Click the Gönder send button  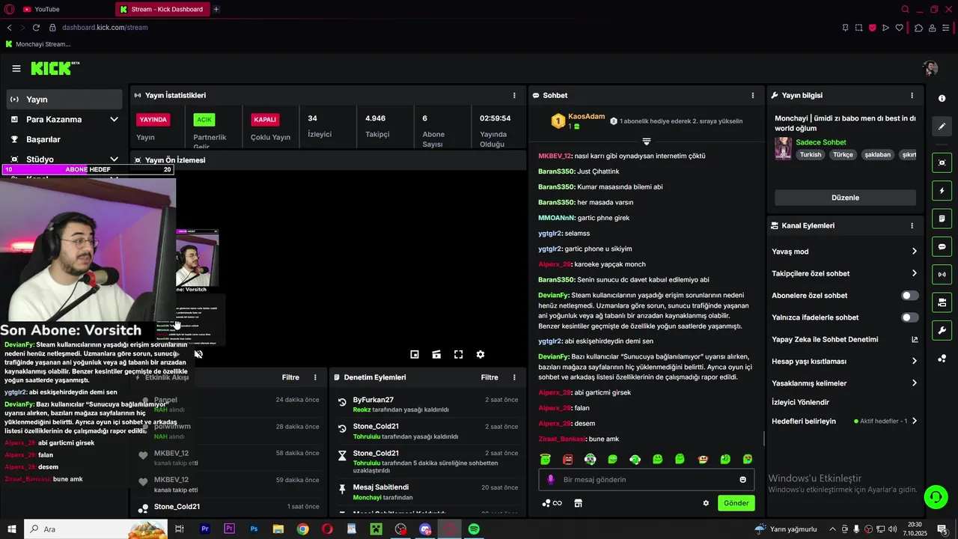click(736, 503)
